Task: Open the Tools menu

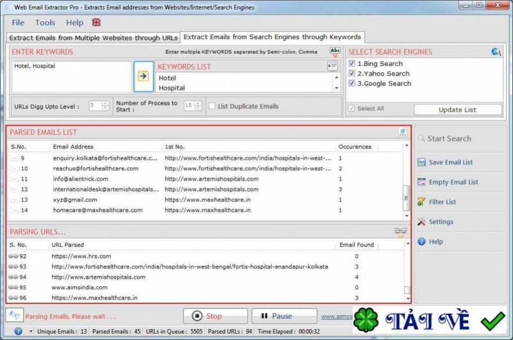Action: pos(45,22)
